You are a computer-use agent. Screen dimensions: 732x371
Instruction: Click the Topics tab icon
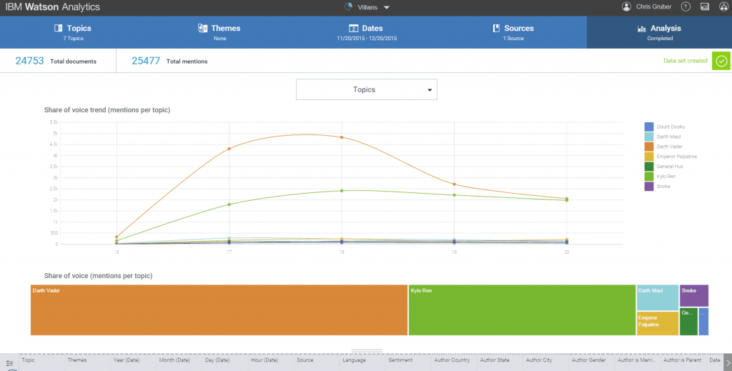click(x=59, y=28)
